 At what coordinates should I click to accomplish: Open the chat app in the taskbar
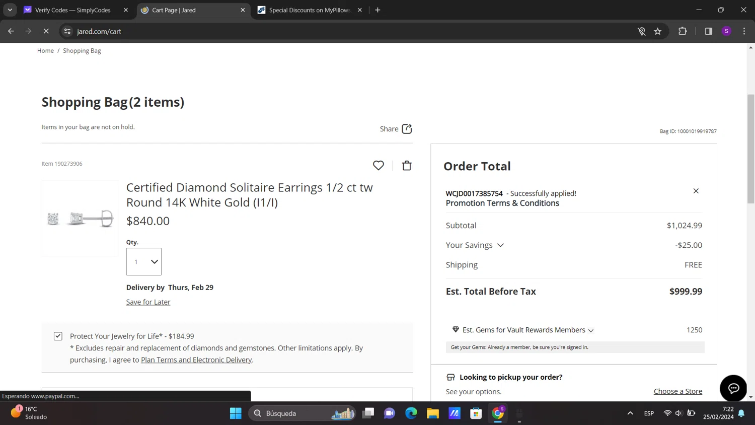coord(390,413)
